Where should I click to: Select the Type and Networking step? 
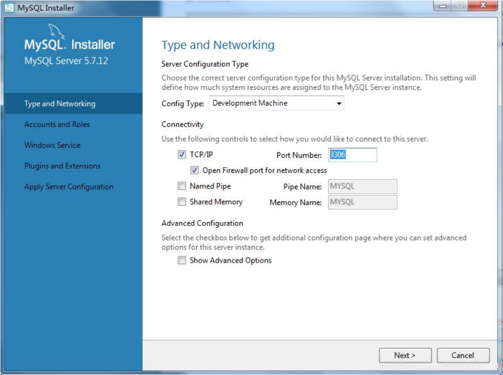click(73, 104)
